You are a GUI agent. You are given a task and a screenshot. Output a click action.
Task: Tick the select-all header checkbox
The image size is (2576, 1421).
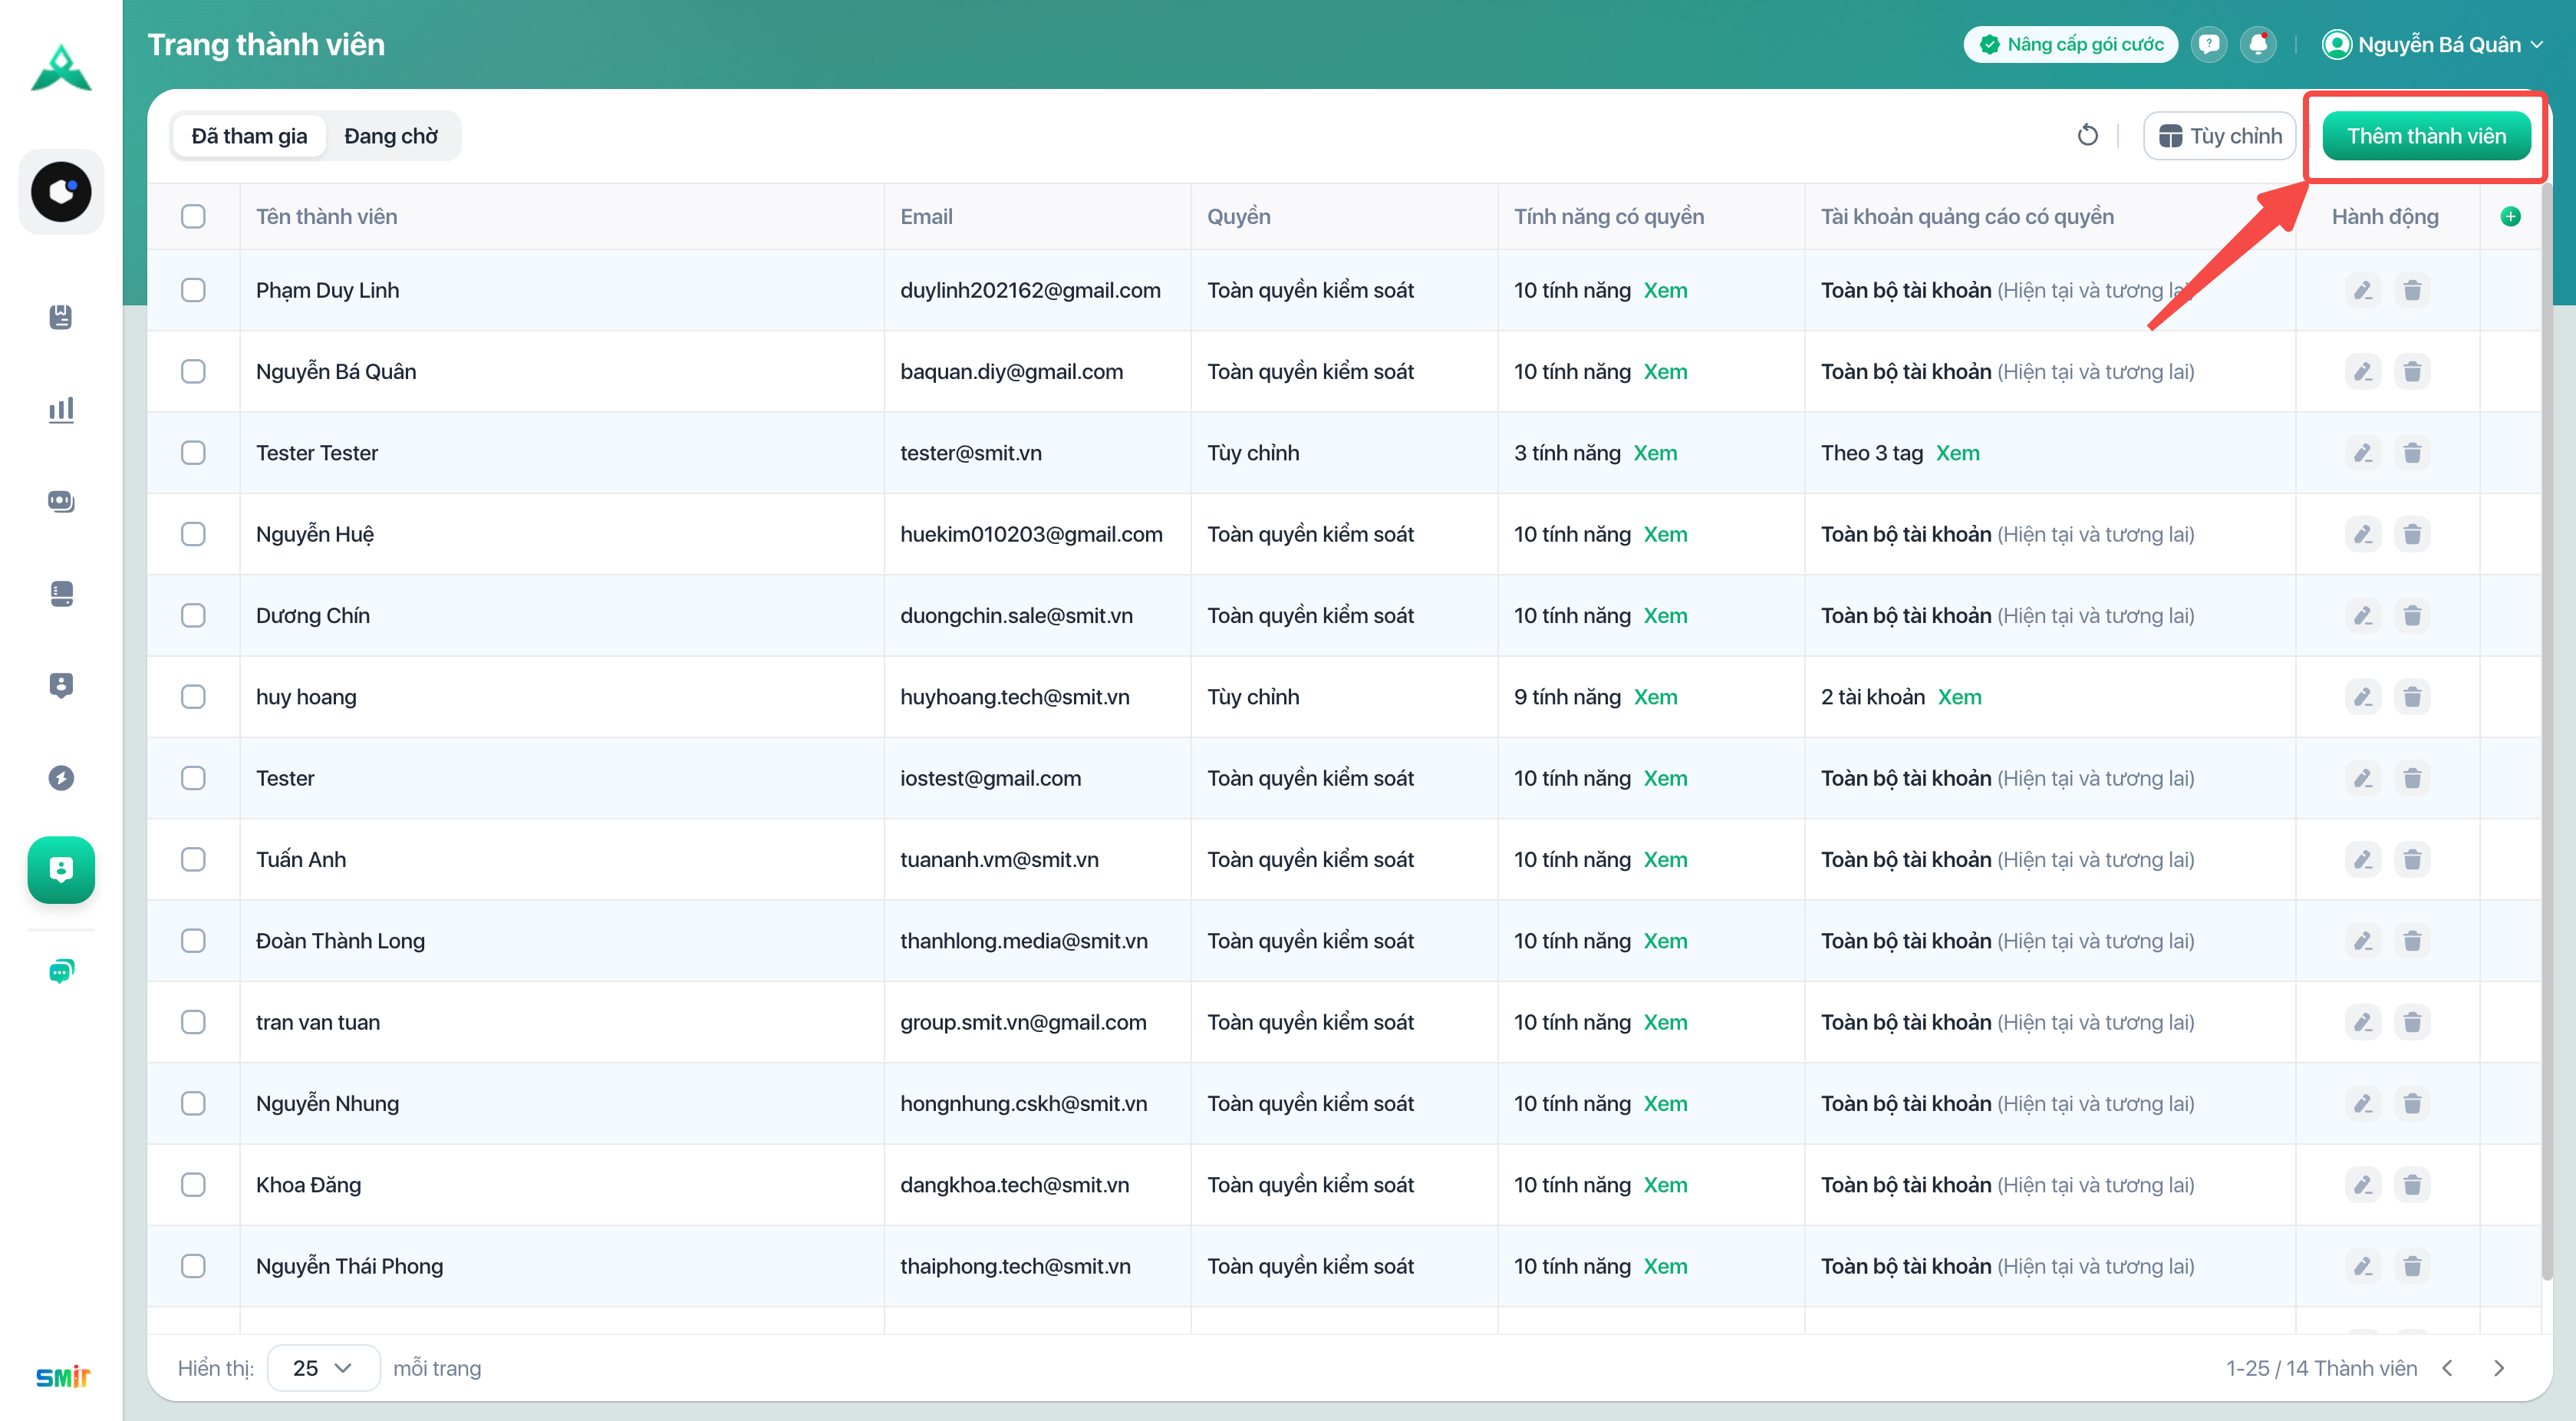[x=193, y=216]
